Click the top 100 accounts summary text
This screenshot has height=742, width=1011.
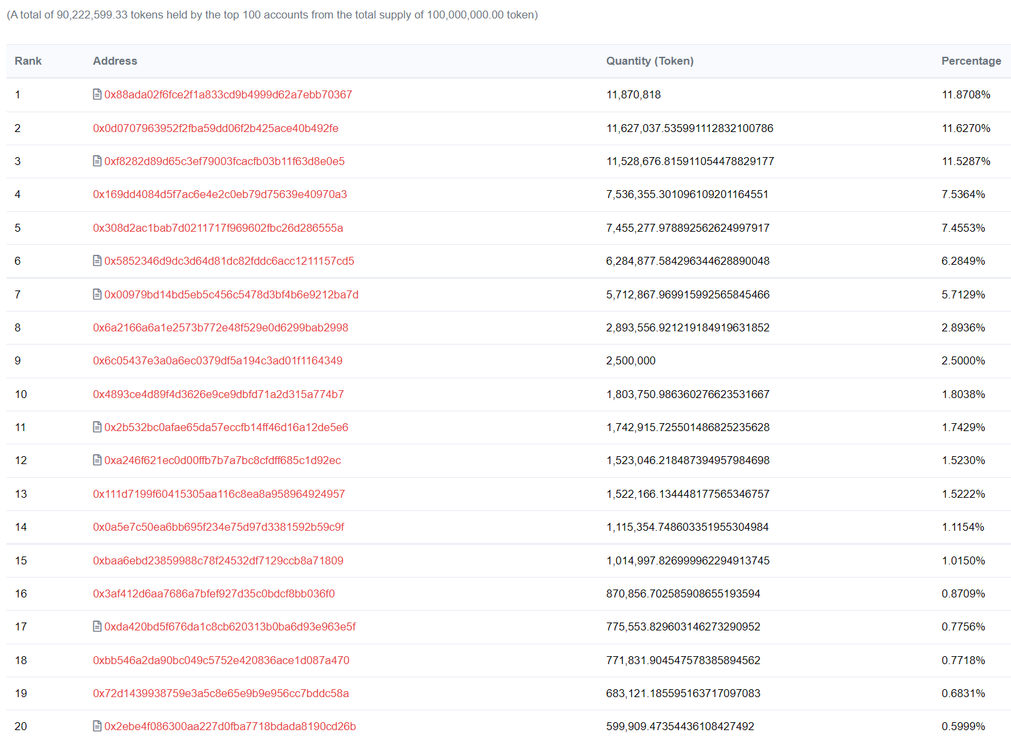[272, 15]
